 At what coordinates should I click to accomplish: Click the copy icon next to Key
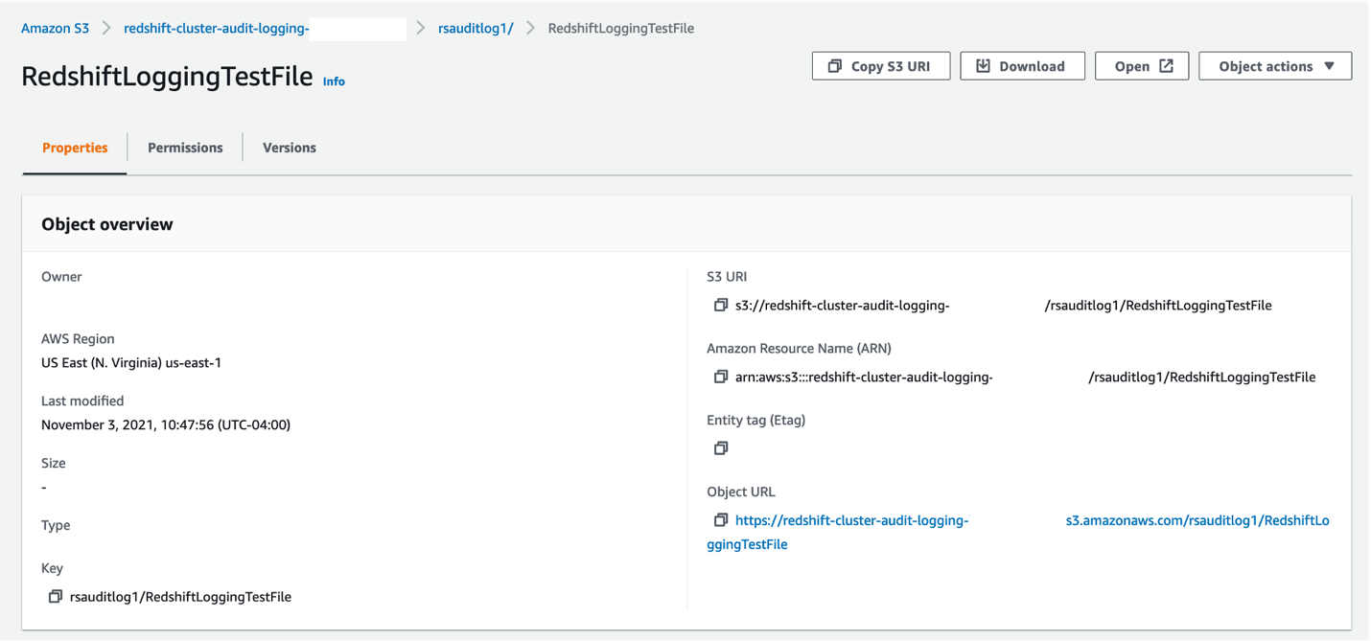tap(56, 597)
